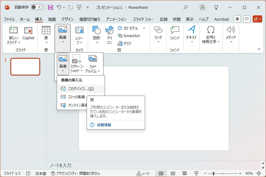The height and width of the screenshot is (177, 266).
Task: Click the Save icon in title bar
Action: click(51, 7)
